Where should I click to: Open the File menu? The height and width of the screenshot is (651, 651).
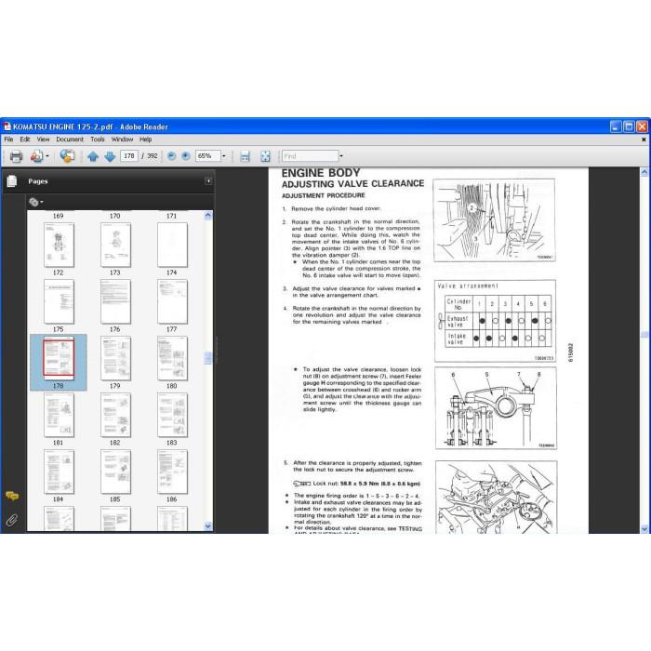pos(8,139)
